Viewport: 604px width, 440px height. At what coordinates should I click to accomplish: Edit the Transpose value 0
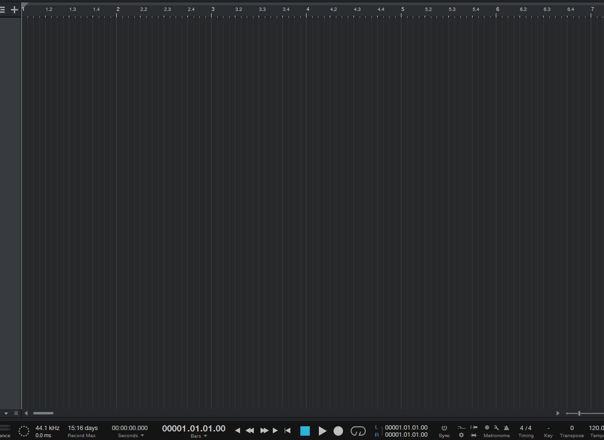point(572,428)
